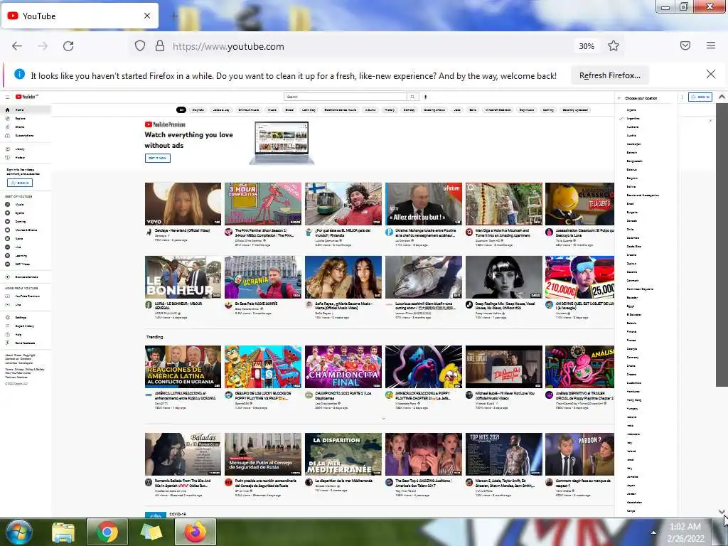Click the dark vertical scrollbar thumb
The width and height of the screenshot is (728, 546).
[722, 245]
